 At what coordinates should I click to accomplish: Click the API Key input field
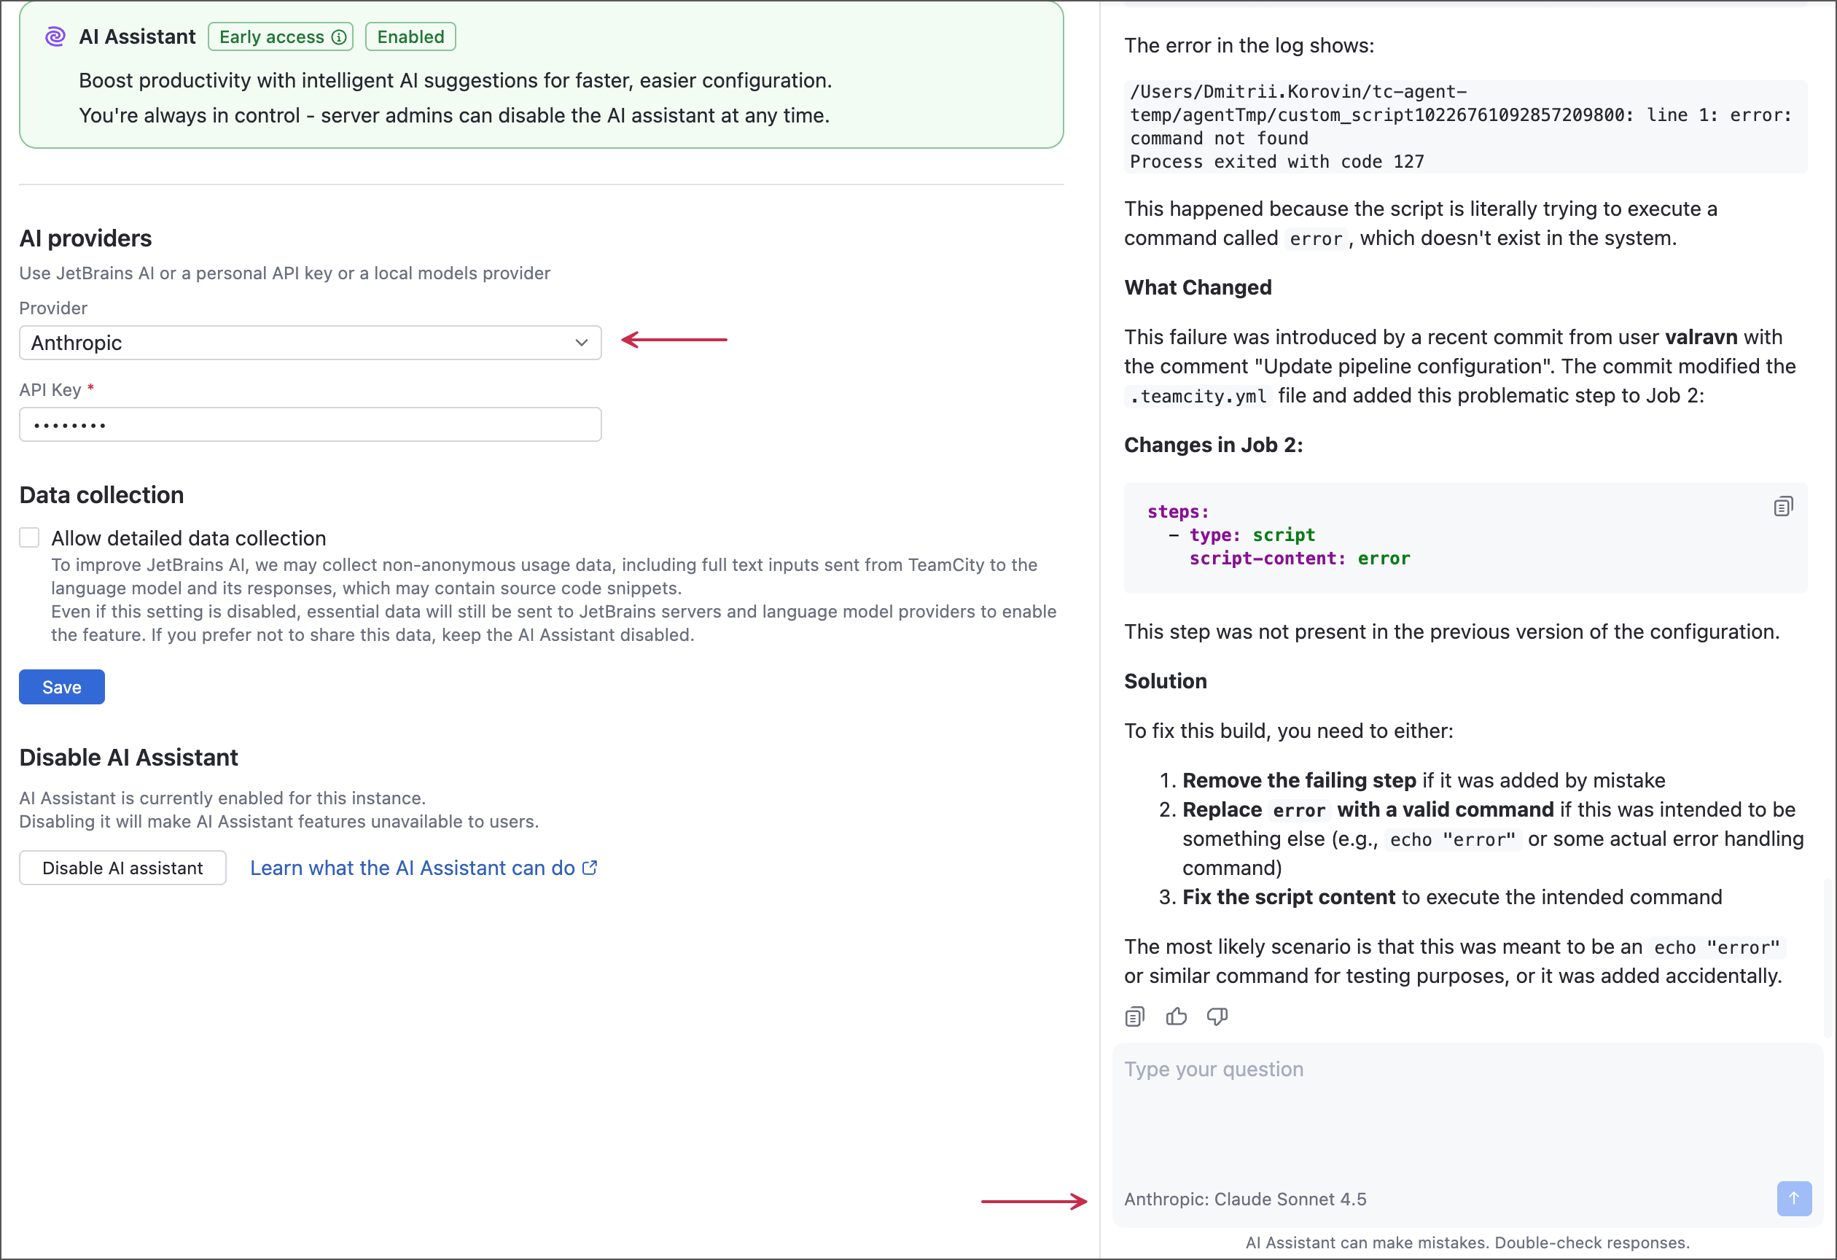[310, 424]
